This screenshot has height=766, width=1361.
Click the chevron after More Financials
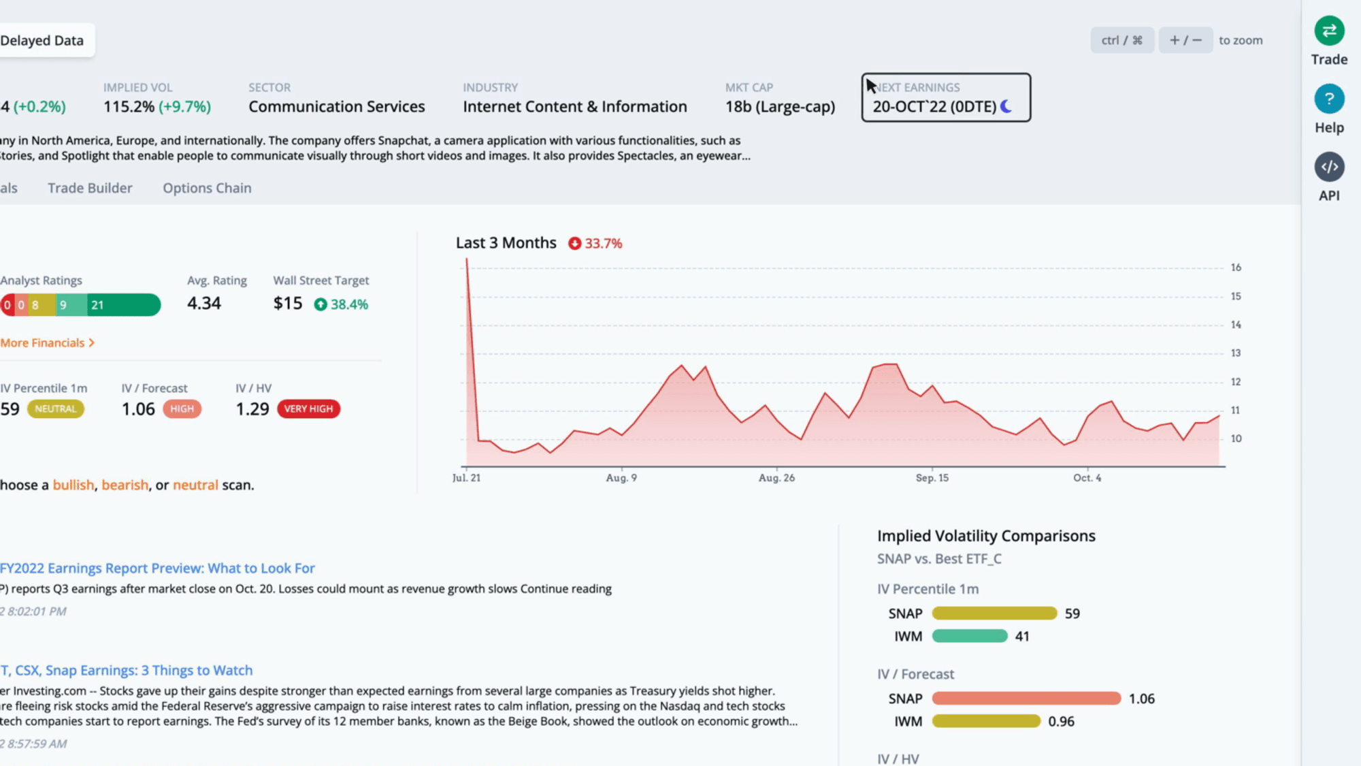(x=92, y=342)
